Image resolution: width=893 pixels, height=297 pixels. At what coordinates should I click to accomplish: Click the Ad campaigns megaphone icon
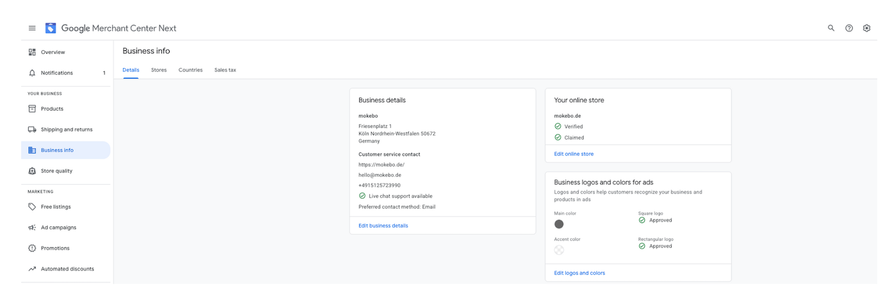[32, 228]
